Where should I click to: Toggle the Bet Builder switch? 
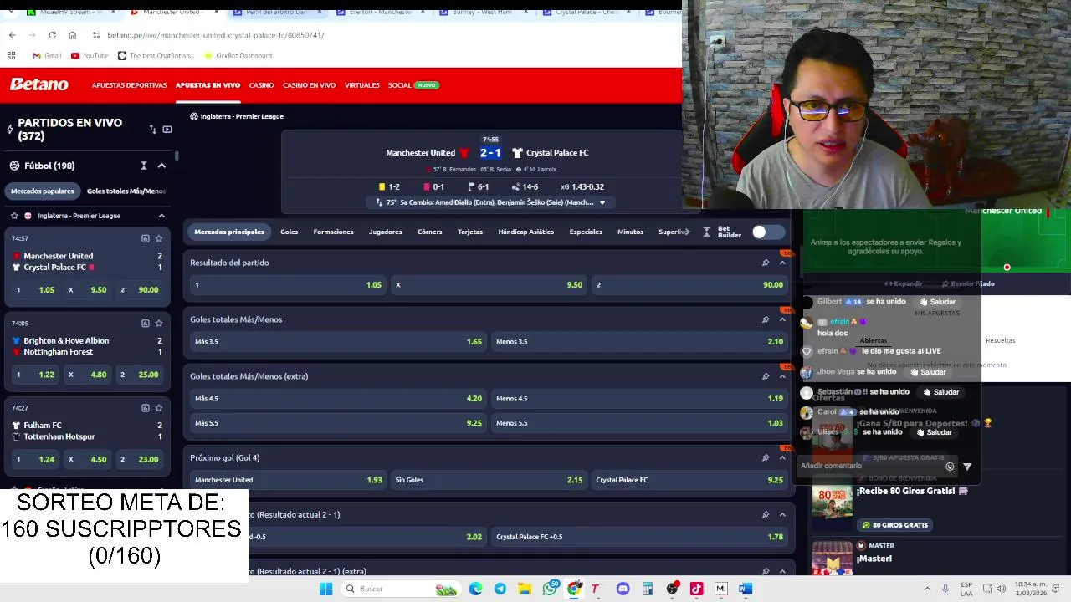pos(767,232)
